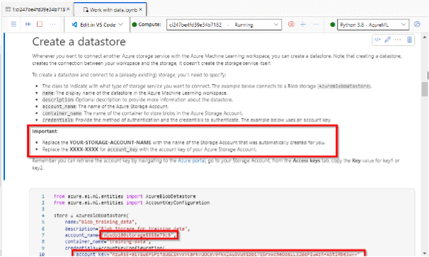Open compute more options ellipsis
The width and height of the screenshot is (429, 257).
(x=316, y=24)
